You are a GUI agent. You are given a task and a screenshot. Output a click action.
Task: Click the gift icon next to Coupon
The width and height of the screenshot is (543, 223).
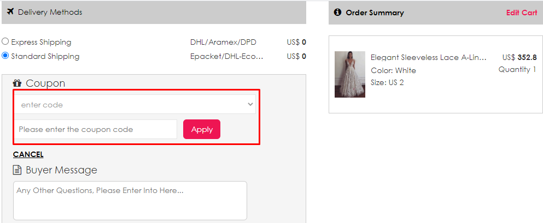tap(17, 83)
